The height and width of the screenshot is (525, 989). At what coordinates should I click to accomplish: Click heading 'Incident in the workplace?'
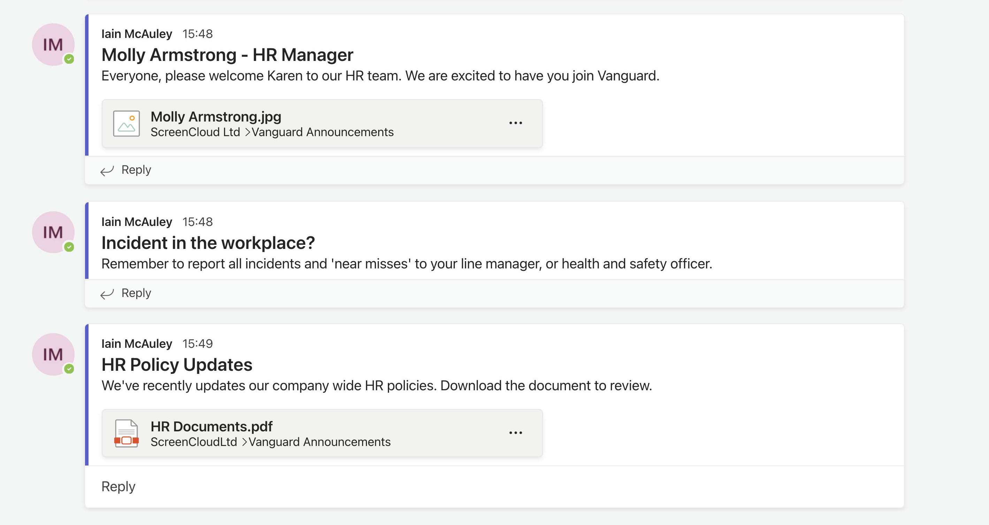click(x=208, y=243)
